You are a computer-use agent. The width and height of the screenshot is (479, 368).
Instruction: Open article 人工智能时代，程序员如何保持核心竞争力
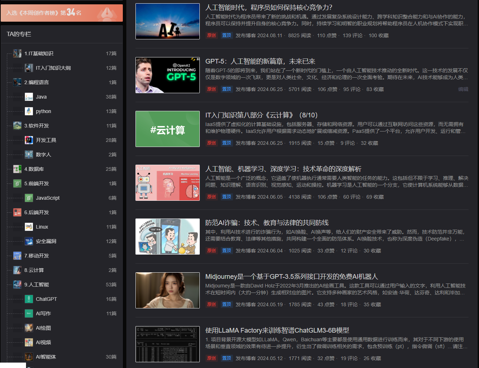click(269, 8)
